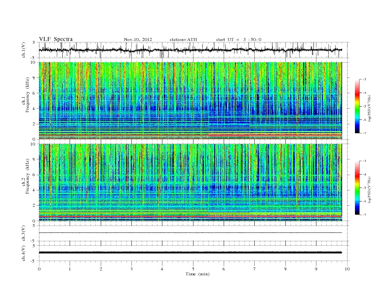Click the 'ch.4(V)' axis label
This screenshot has width=391, height=302.
tap(24, 253)
